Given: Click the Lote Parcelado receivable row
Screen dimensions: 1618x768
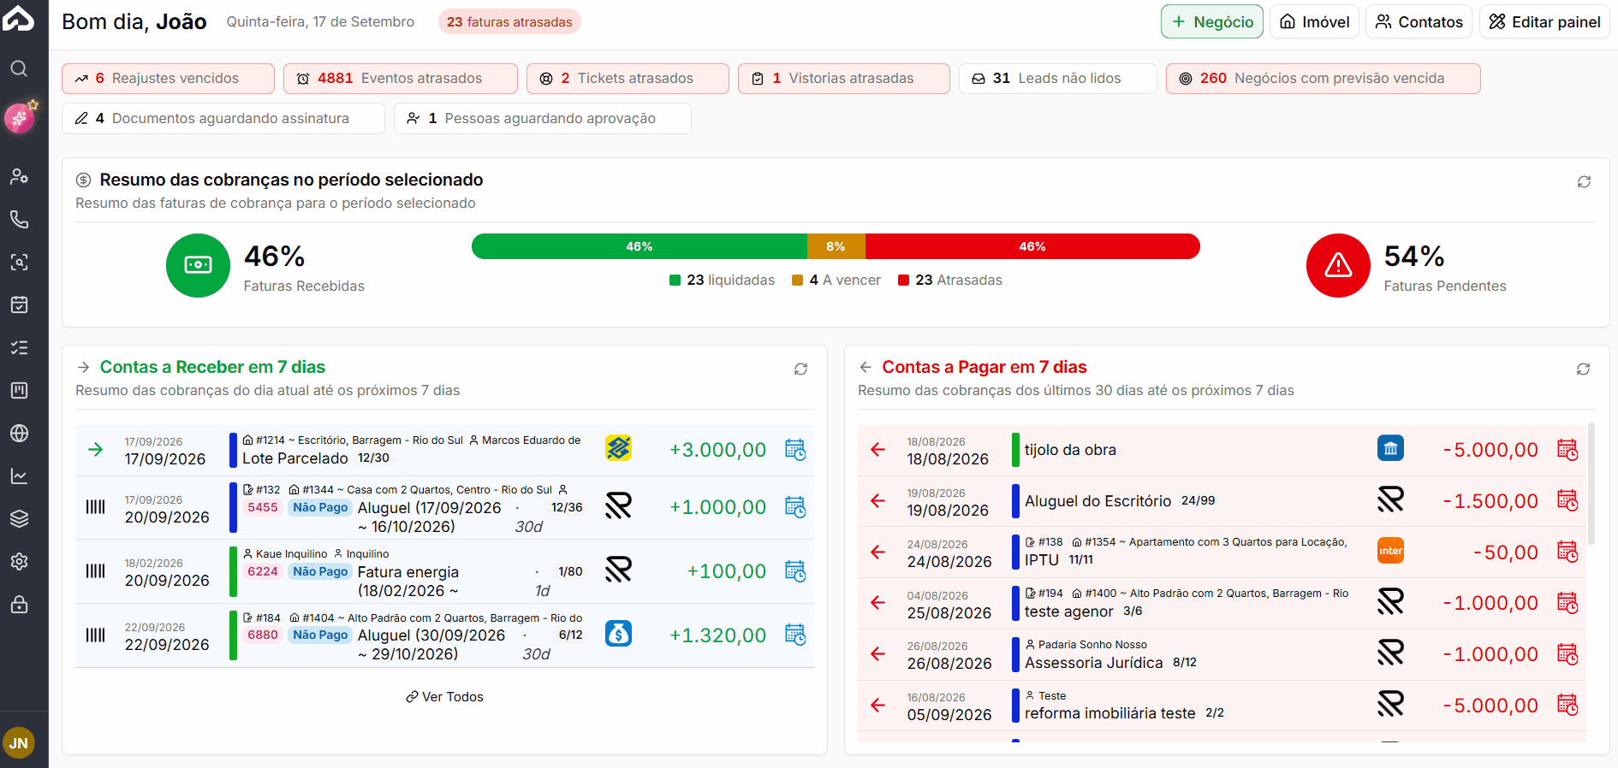Looking at the screenshot, I should (x=444, y=450).
